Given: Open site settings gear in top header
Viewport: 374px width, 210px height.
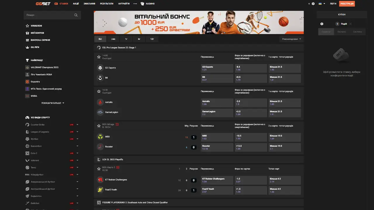Looking at the screenshot, I should [313, 4].
